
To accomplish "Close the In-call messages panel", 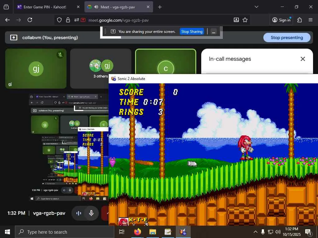I will [302, 59].
